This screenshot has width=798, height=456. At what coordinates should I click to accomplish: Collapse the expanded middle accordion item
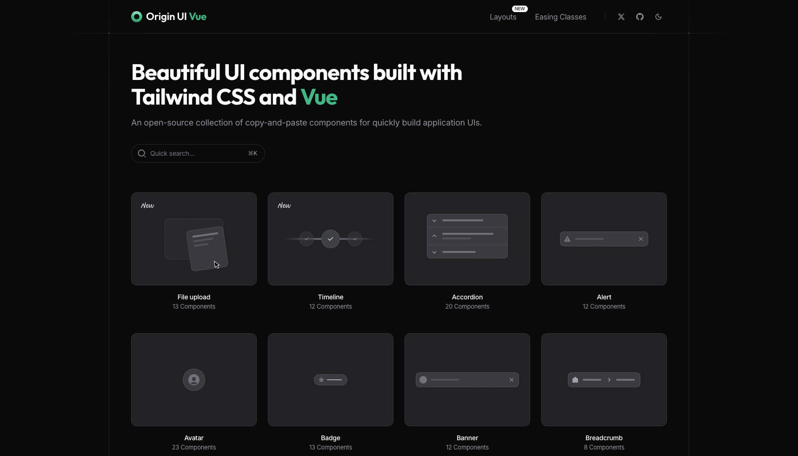(434, 235)
